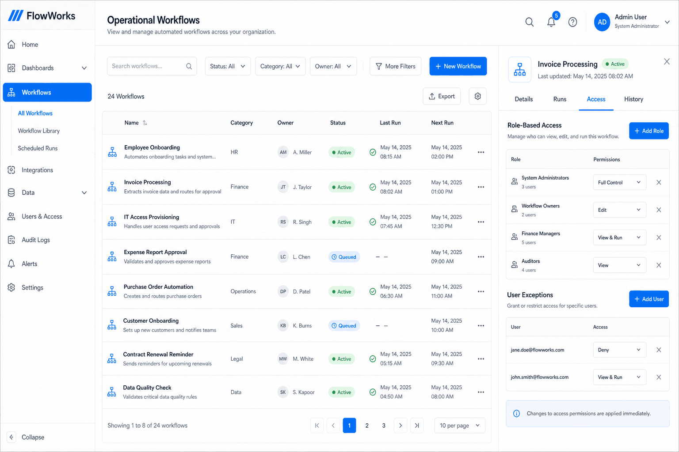Sort by Name column arrows icon

[x=145, y=123]
